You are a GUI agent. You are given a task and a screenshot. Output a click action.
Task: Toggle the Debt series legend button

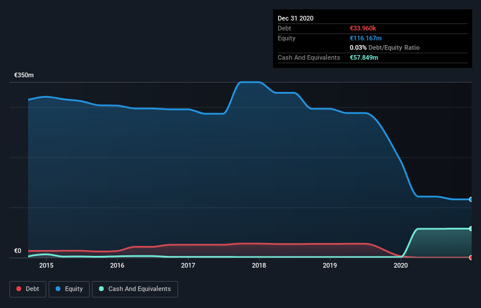[28, 289]
